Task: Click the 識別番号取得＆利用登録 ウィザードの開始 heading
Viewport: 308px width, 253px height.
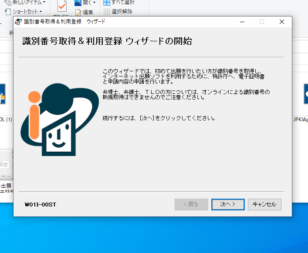Action: click(107, 41)
